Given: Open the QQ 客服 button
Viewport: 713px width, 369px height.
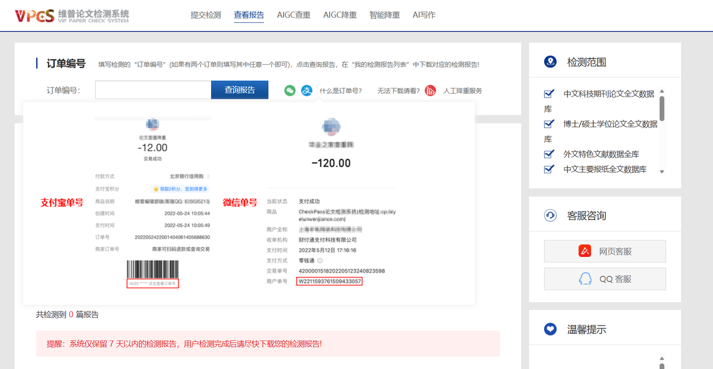Looking at the screenshot, I should coord(605,279).
